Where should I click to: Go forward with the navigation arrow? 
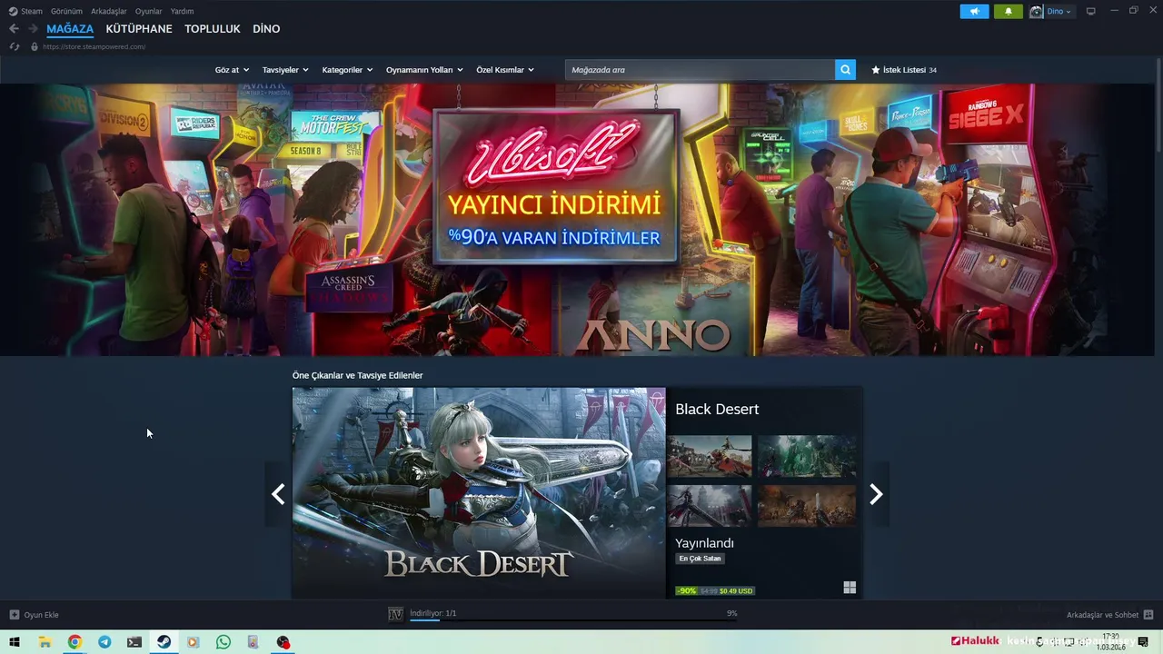click(x=33, y=29)
